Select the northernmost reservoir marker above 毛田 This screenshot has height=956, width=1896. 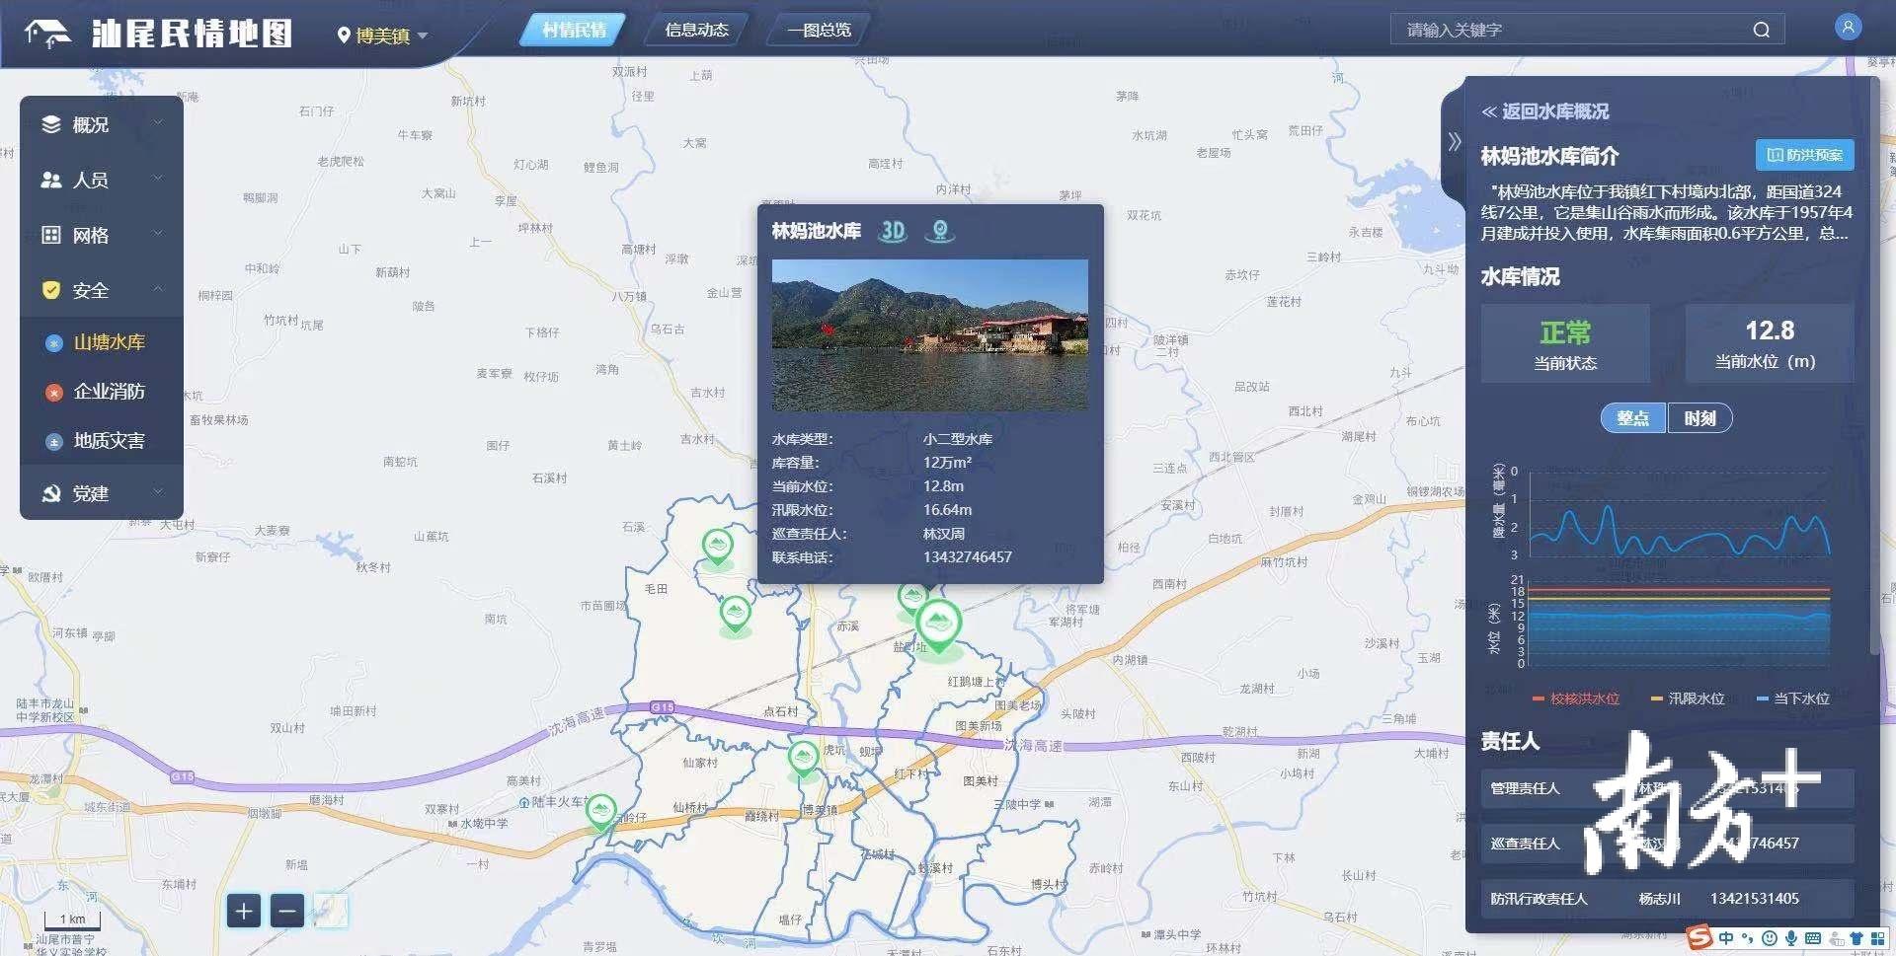718,548
